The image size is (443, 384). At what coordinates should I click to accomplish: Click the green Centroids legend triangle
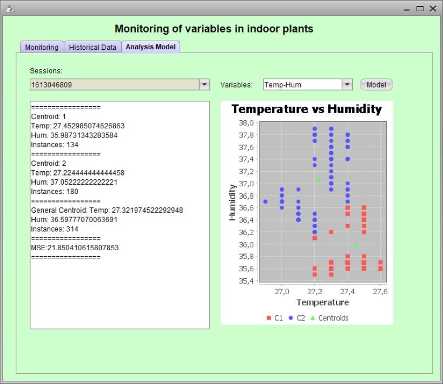pyautogui.click(x=313, y=318)
